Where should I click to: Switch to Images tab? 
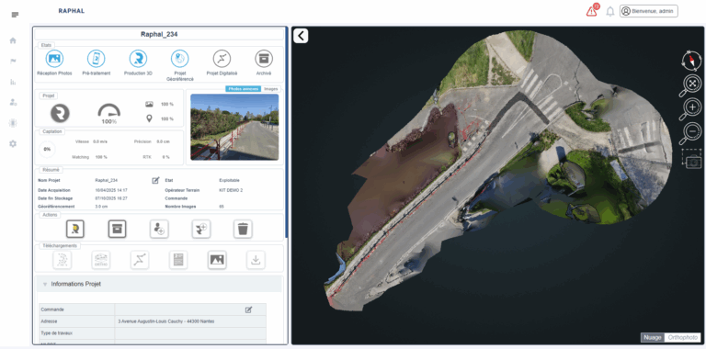pyautogui.click(x=271, y=89)
